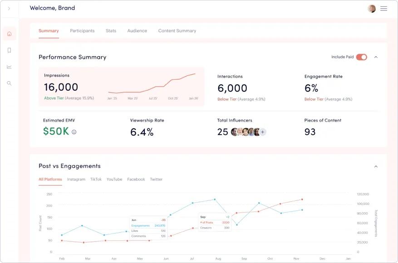Open the hamburger menu icon
The height and width of the screenshot is (263, 398).
pyautogui.click(x=383, y=9)
